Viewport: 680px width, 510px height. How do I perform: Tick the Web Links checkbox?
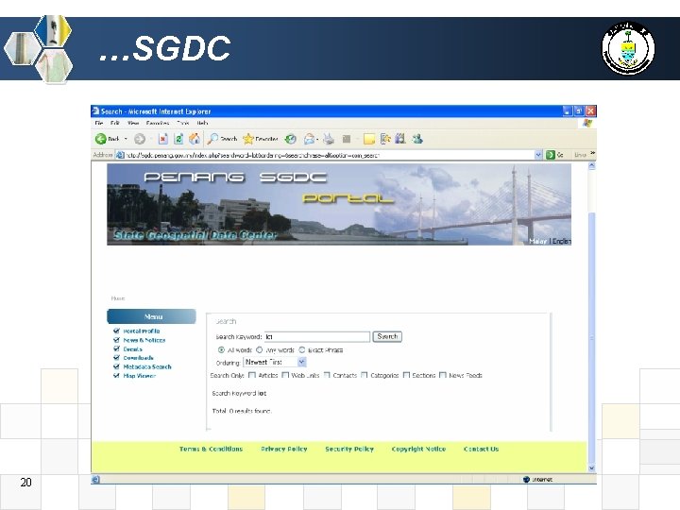click(x=285, y=375)
